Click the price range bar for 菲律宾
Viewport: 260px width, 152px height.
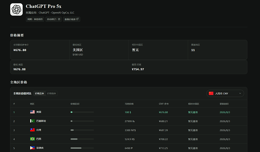click(82, 148)
